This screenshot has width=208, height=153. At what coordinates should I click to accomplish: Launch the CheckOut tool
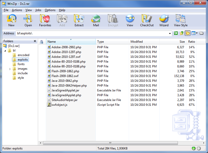(147, 20)
